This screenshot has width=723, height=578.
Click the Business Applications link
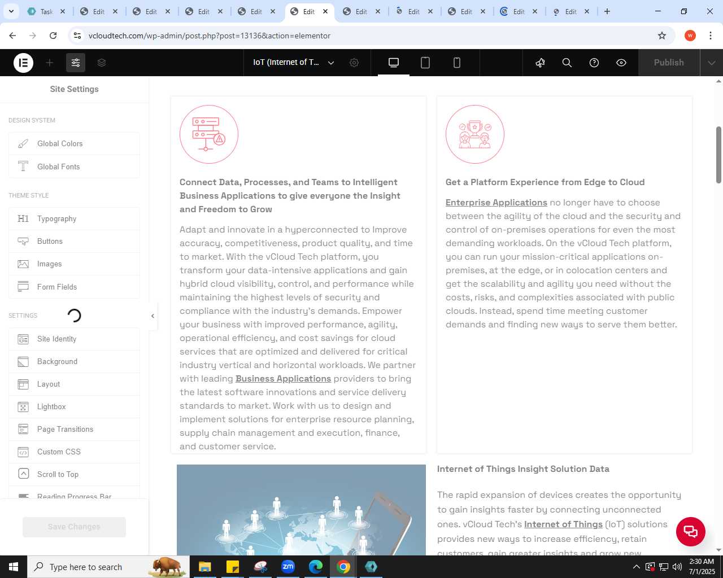coord(283,379)
